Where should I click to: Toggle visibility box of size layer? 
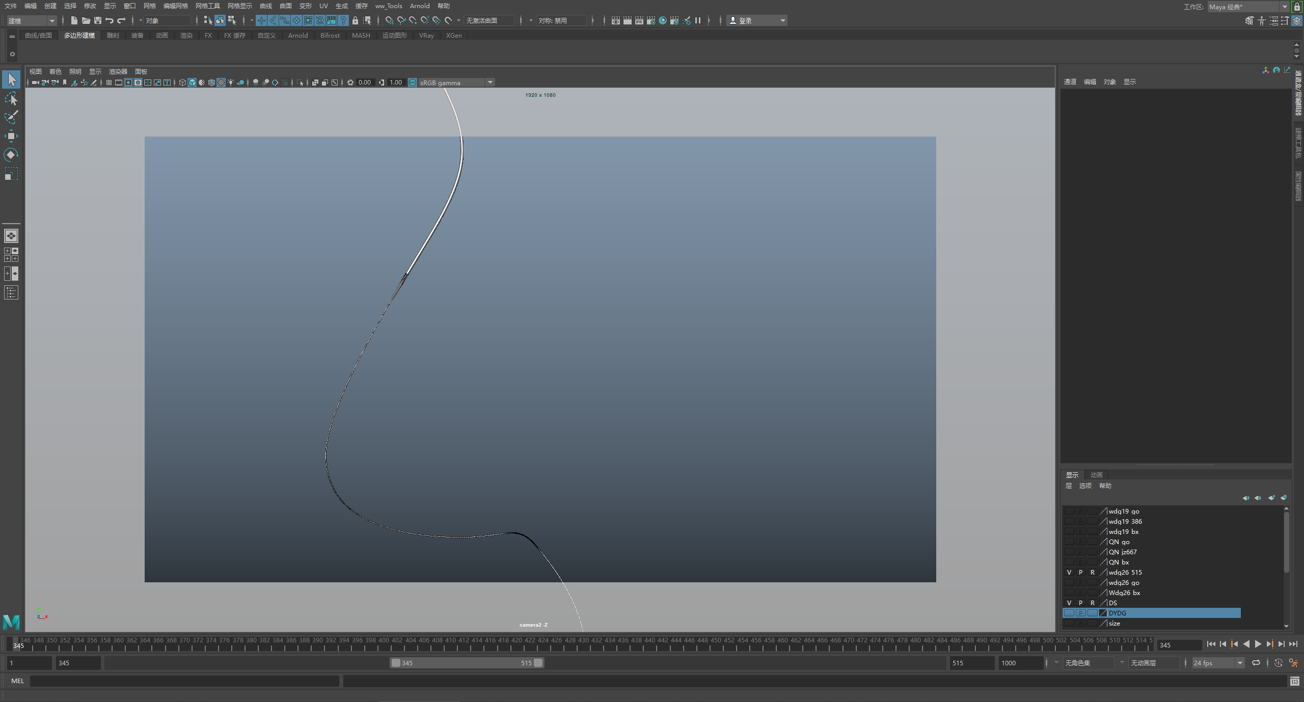click(1069, 623)
